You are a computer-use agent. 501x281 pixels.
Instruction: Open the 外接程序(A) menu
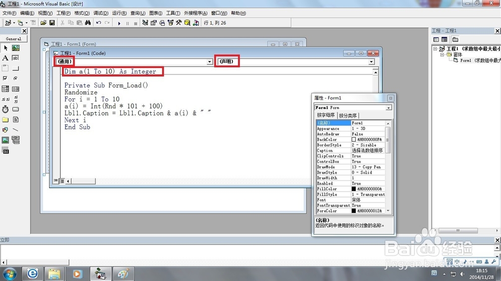click(x=195, y=13)
